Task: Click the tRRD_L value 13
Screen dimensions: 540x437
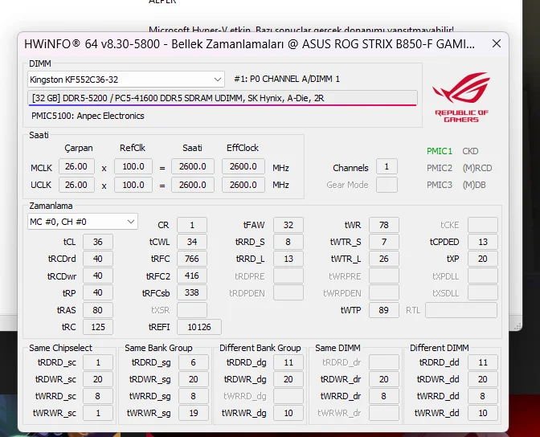Action: [x=288, y=259]
